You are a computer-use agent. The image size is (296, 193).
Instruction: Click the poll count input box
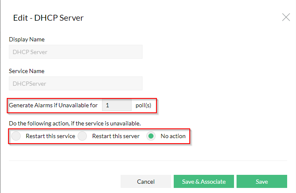(117, 105)
